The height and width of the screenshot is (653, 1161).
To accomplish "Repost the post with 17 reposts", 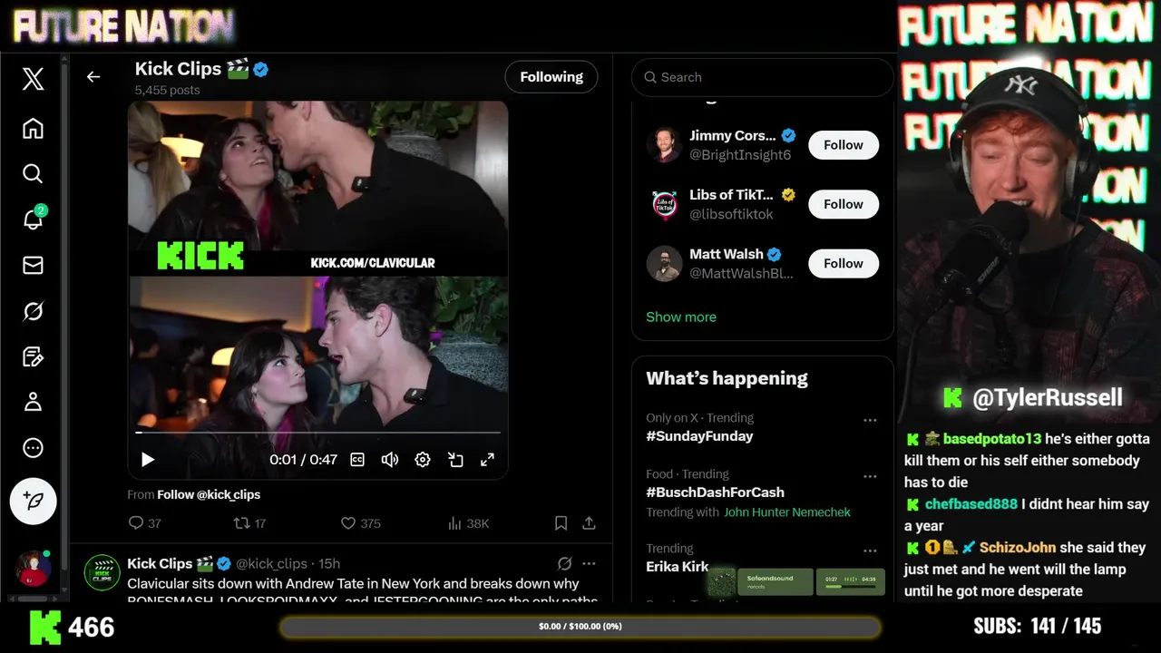I will point(249,523).
